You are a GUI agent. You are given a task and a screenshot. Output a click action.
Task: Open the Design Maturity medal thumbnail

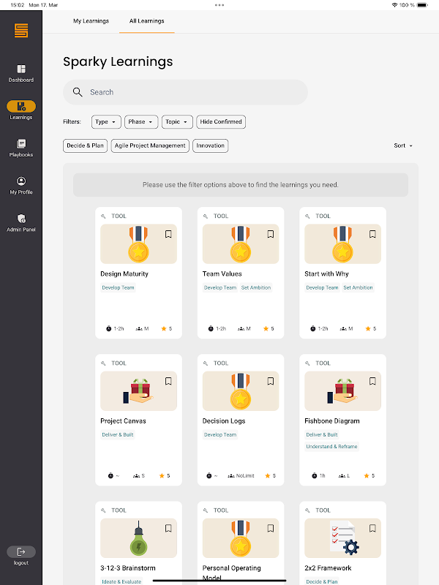click(x=138, y=244)
